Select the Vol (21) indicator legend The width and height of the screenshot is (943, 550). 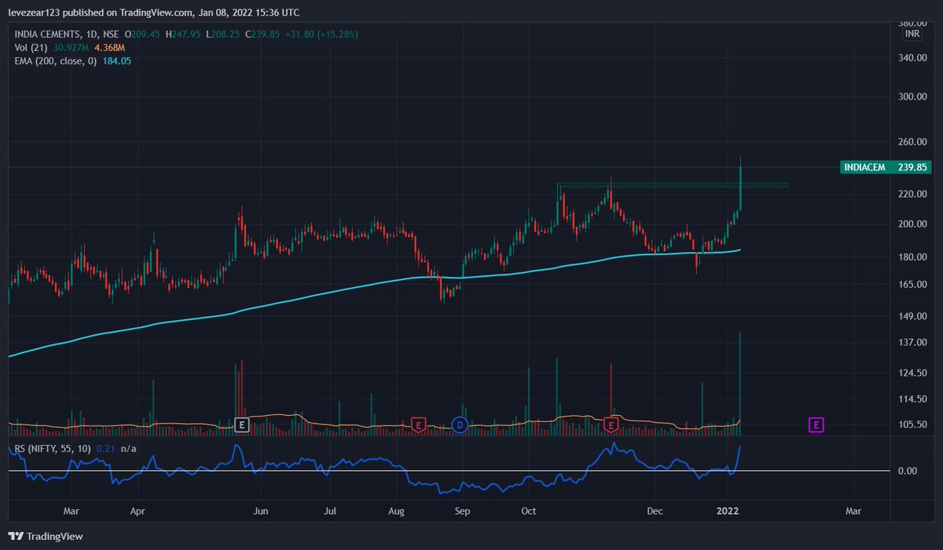click(x=32, y=48)
